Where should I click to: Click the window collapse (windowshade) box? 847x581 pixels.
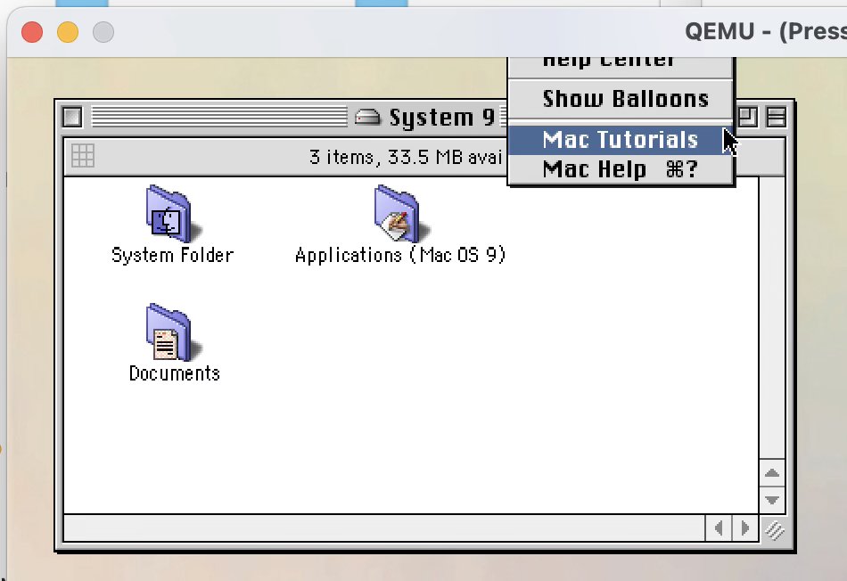(x=777, y=117)
